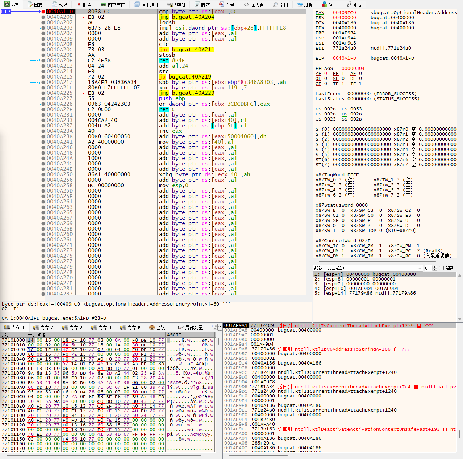
Task: Select stack address 001AF9B8
Action: (x=236, y=349)
